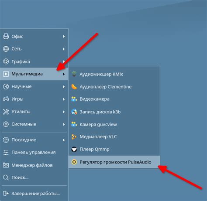Open the Утилиты category
The image size is (207, 201).
34,112
